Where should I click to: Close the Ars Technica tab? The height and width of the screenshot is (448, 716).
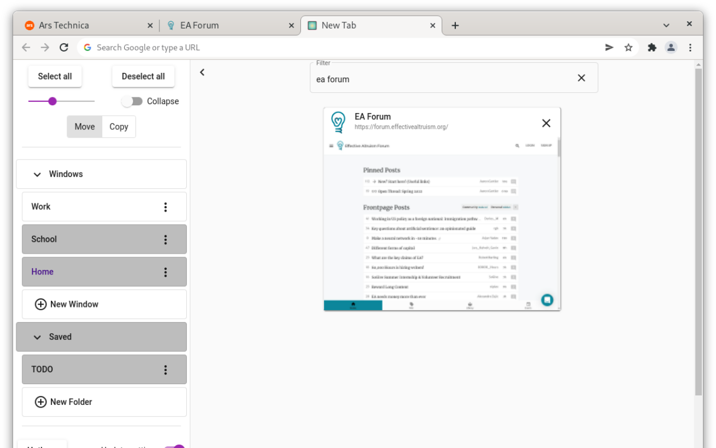coord(150,25)
